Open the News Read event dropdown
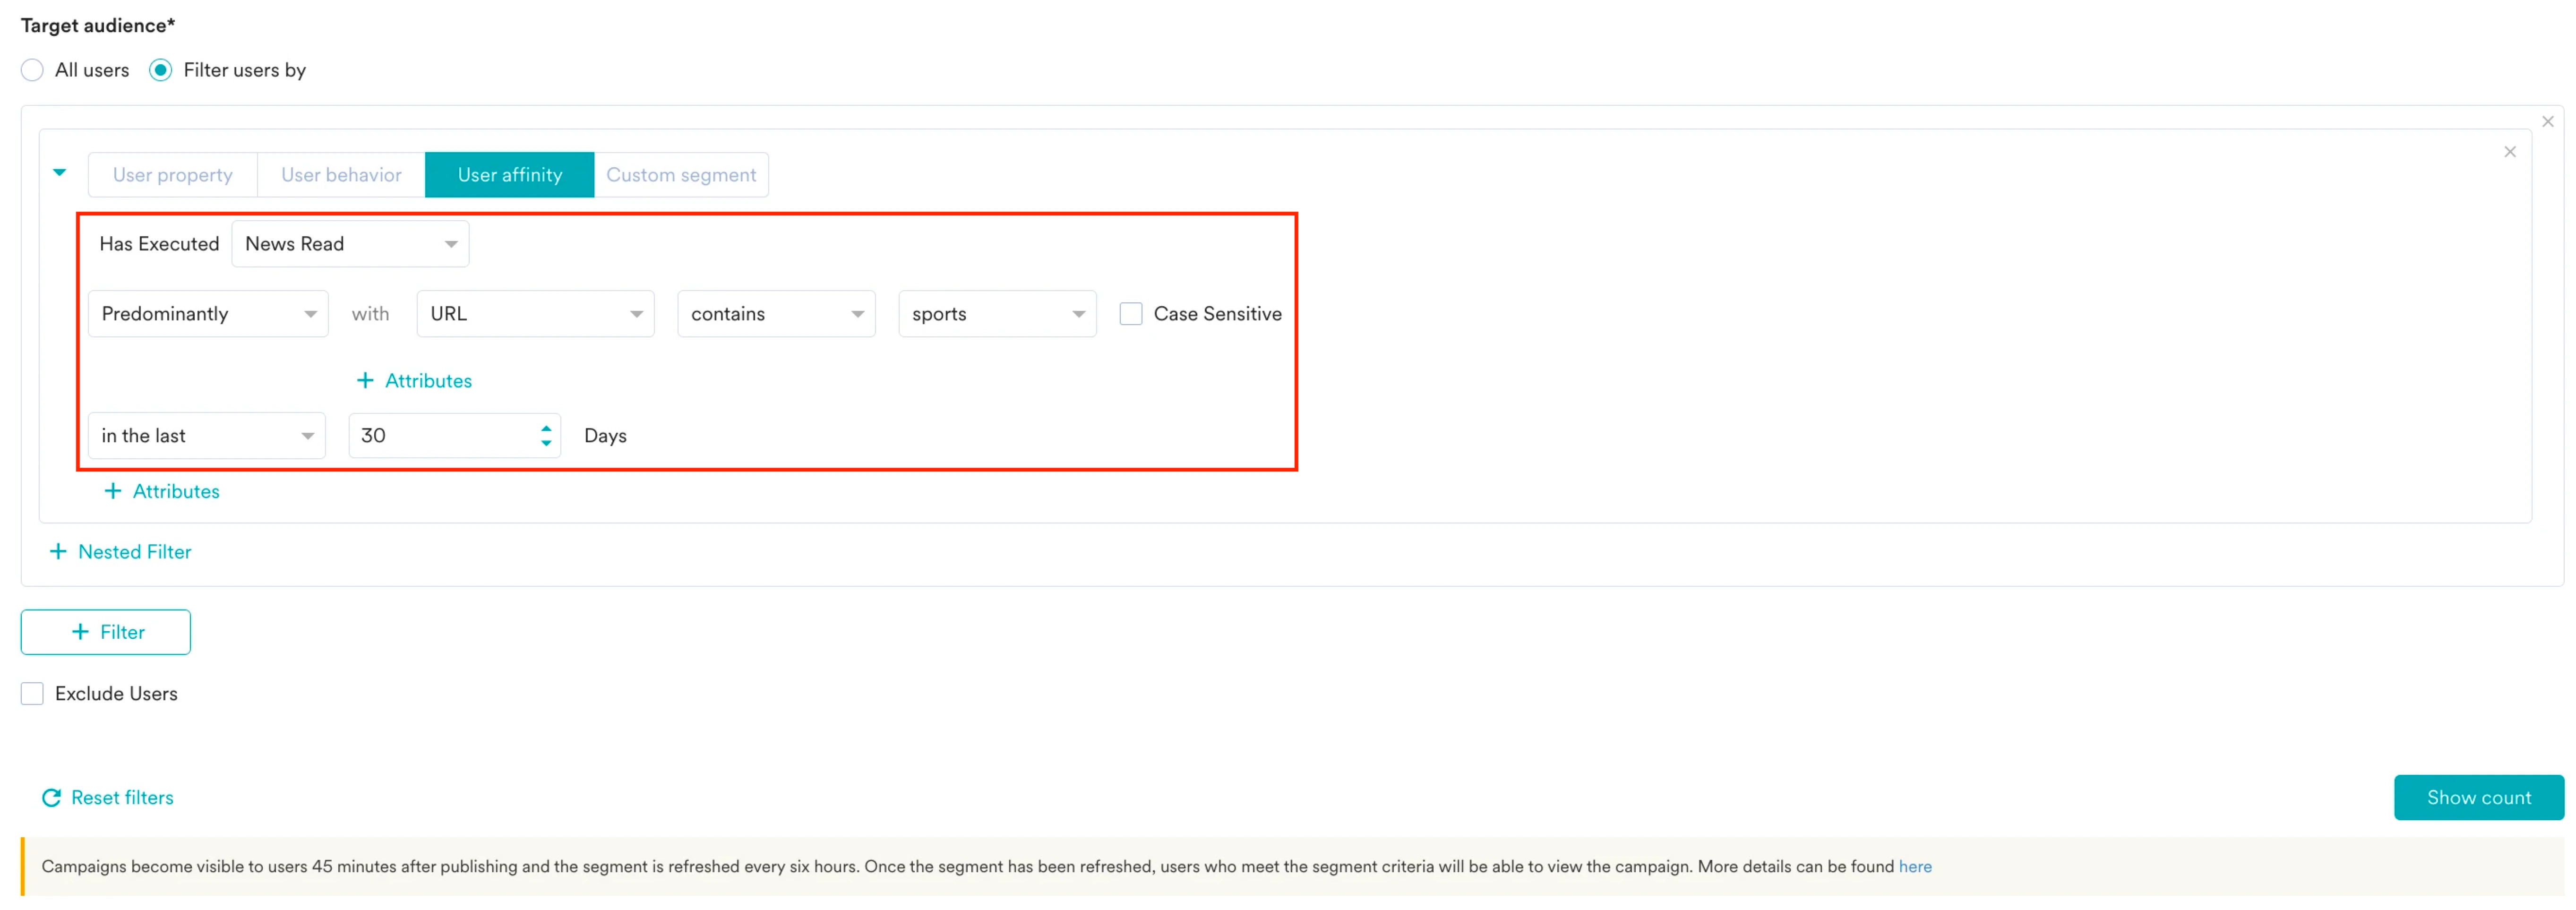 350,244
